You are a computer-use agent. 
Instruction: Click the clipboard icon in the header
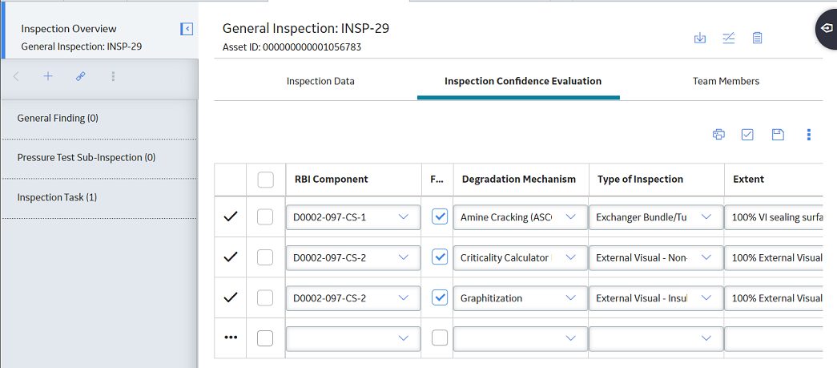(x=757, y=38)
